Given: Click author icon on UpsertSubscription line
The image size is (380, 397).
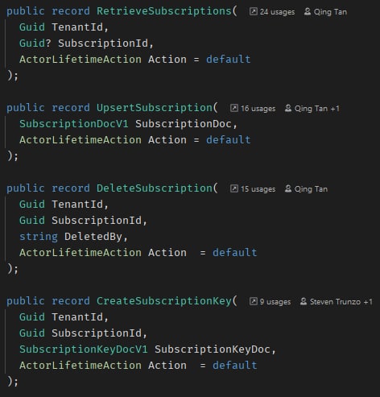Looking at the screenshot, I should pos(288,108).
